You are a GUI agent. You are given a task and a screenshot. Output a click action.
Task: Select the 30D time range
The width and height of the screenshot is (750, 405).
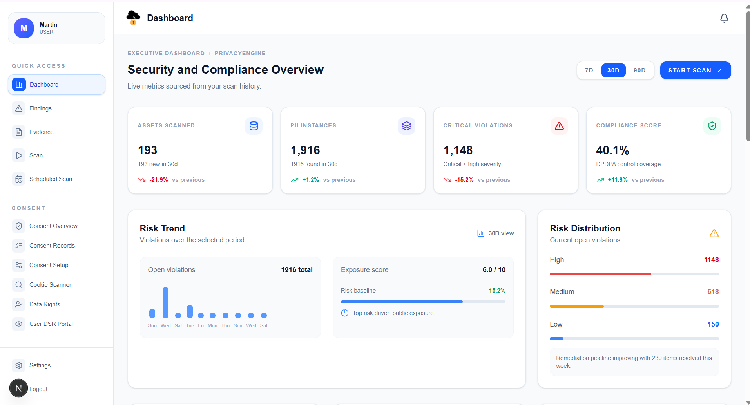point(614,71)
